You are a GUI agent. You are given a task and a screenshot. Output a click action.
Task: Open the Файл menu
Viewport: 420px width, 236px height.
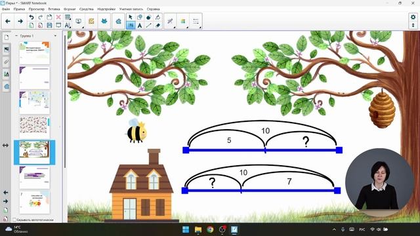[x=6, y=9]
